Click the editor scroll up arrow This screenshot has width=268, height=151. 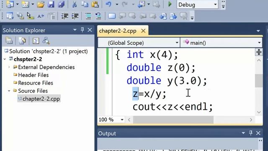pyautogui.click(x=259, y=60)
